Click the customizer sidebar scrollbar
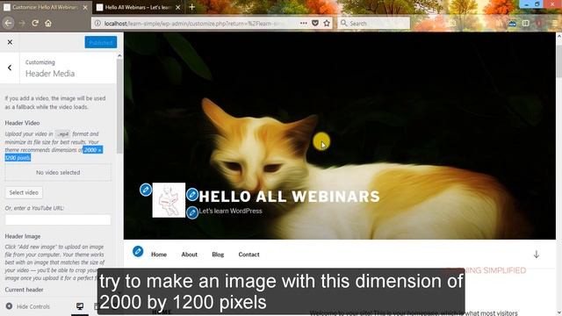Image resolution: width=562 pixels, height=316 pixels. pos(119,107)
